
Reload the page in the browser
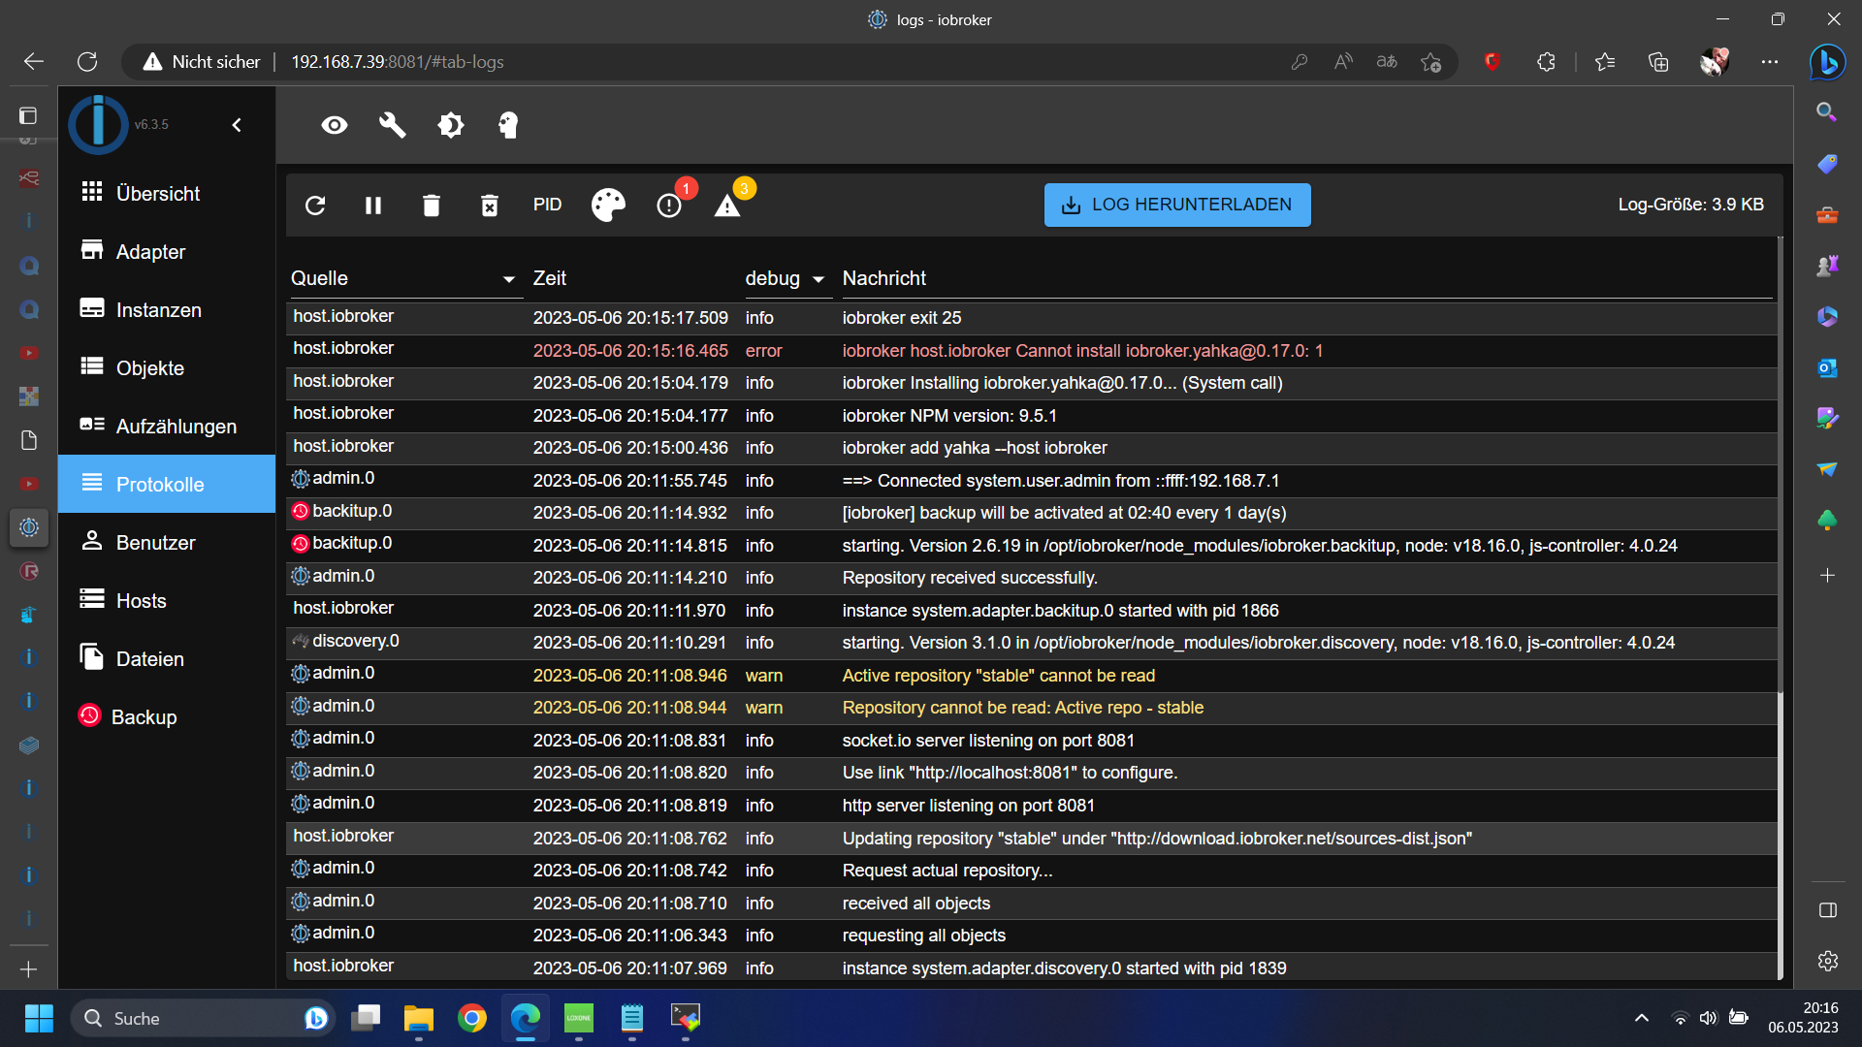pos(87,62)
